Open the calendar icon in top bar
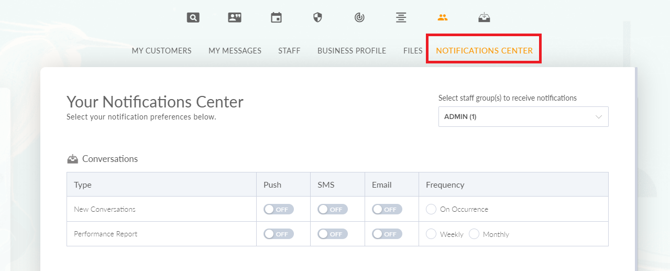670x271 pixels. 276,18
